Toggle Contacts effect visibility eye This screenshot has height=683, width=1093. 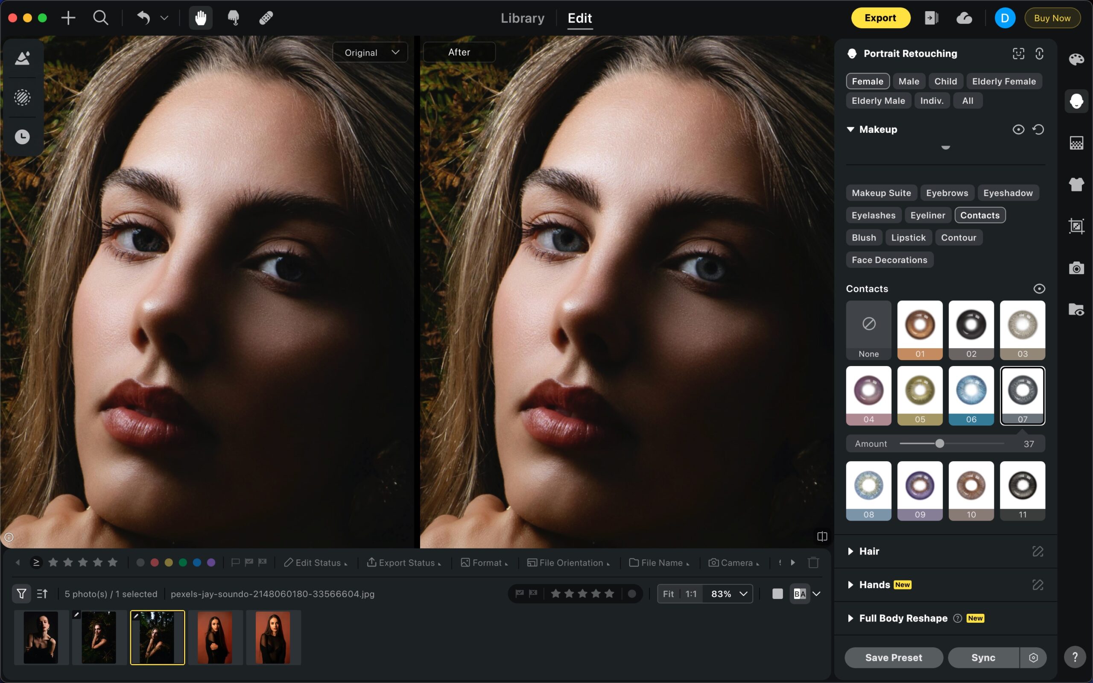point(1039,289)
